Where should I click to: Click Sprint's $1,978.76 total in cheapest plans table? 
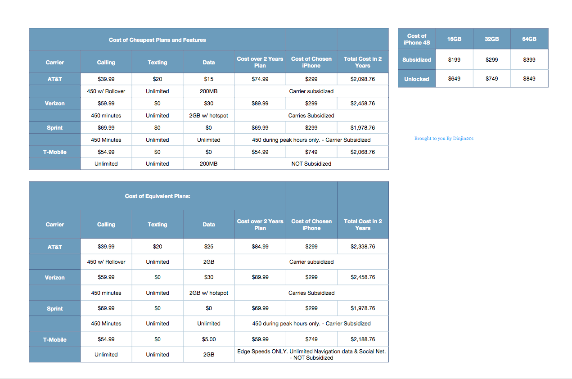pos(363,128)
